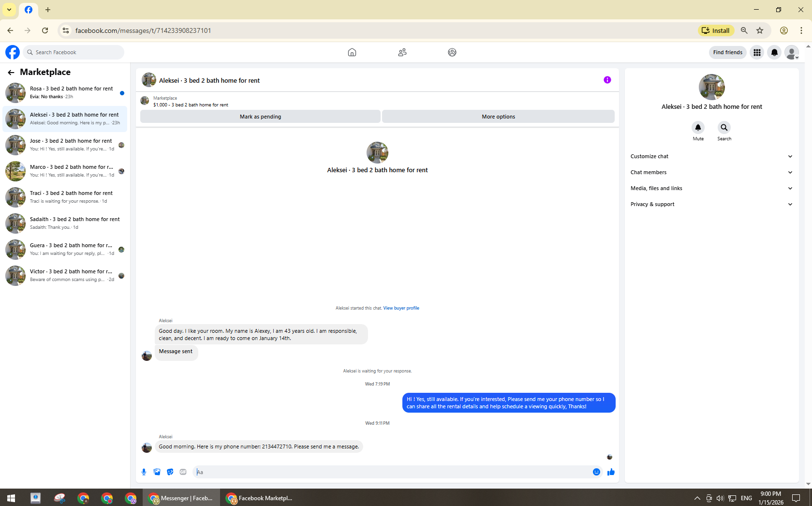Open the Friends icon in top navigation

tap(402, 52)
